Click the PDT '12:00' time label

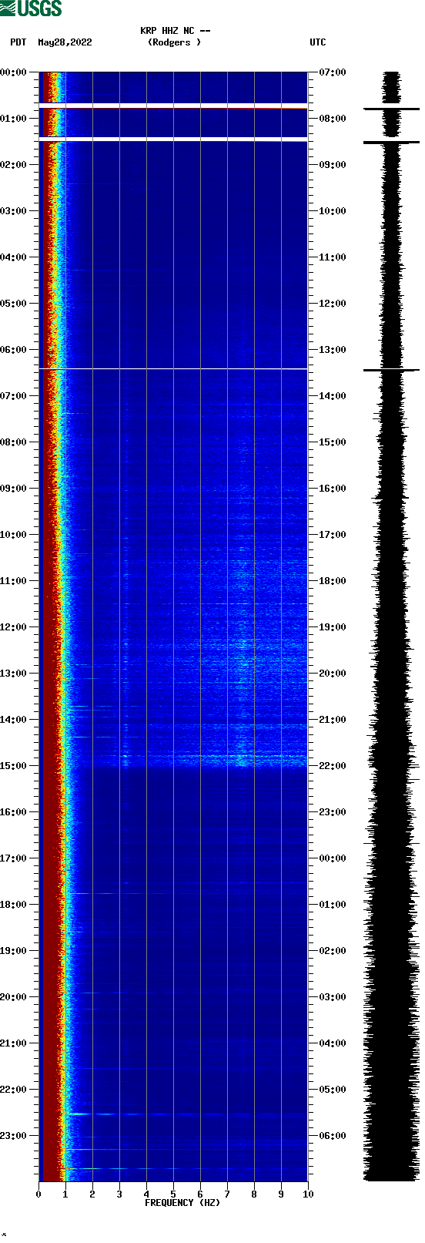click(x=14, y=627)
